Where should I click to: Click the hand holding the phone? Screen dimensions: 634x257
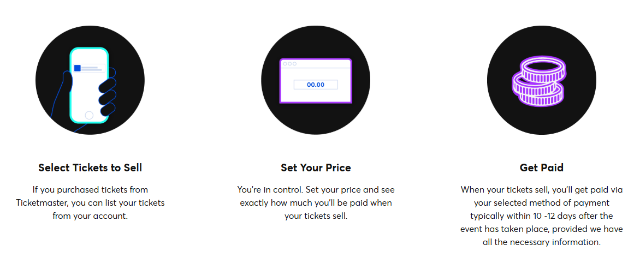(x=107, y=91)
